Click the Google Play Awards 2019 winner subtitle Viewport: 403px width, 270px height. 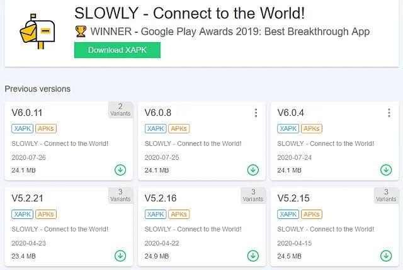point(230,31)
